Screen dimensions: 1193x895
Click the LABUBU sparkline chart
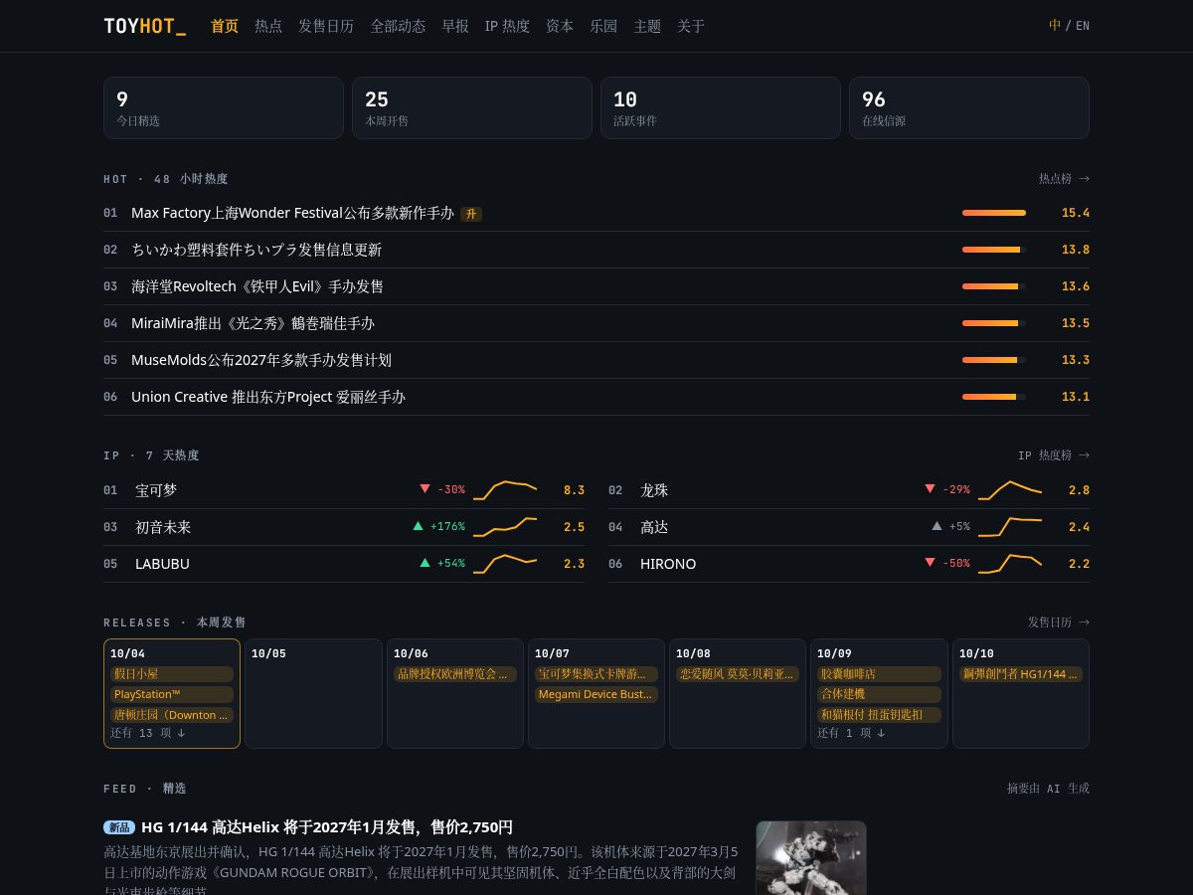(505, 564)
